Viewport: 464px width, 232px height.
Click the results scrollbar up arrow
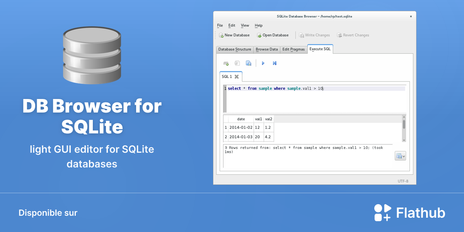click(404, 117)
